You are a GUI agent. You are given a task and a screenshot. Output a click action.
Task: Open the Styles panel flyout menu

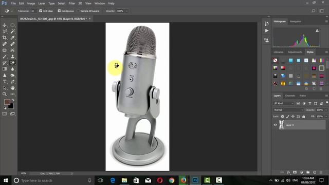click(326, 52)
